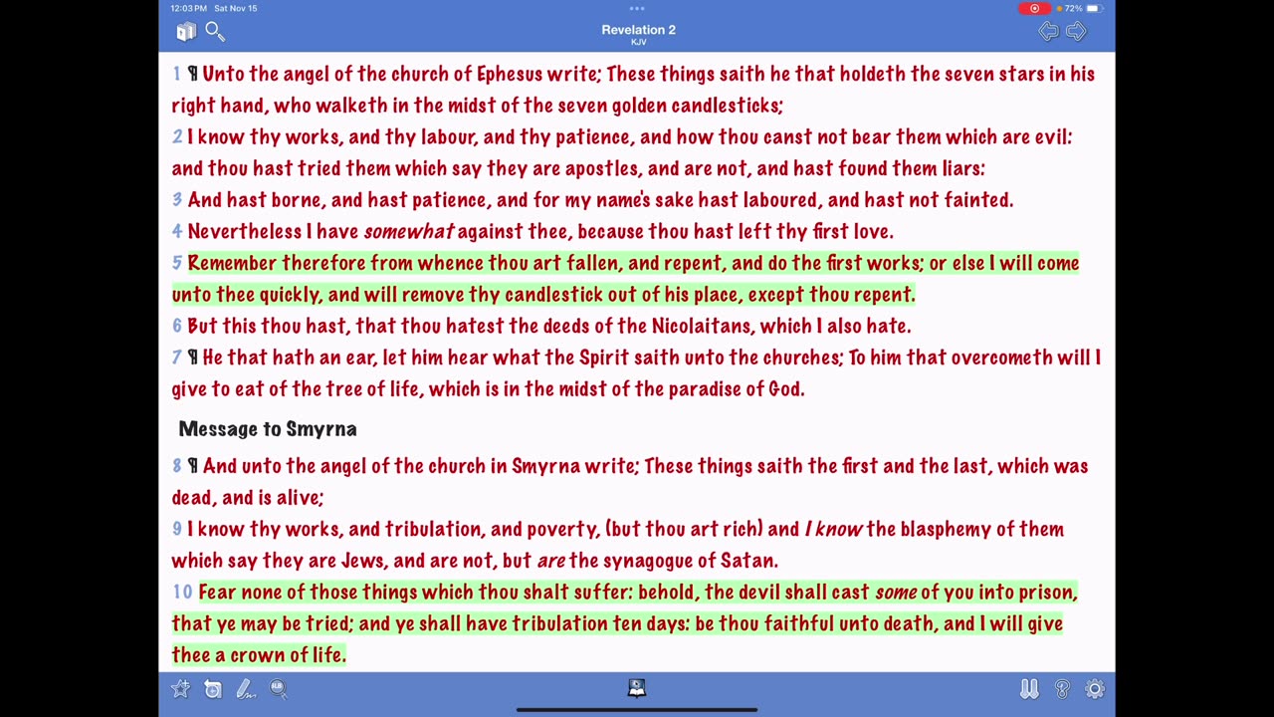Select verse number 8
This screenshot has height=717, width=1274.
177,466
